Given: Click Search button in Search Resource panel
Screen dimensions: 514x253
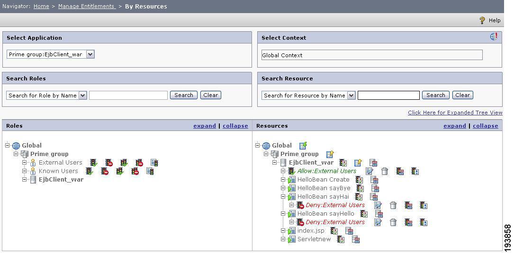Looking at the screenshot, I should (x=436, y=95).
